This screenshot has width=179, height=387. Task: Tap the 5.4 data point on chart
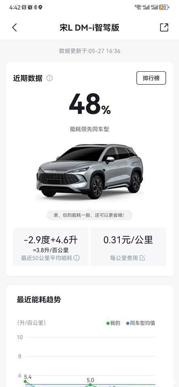[x=25, y=381]
